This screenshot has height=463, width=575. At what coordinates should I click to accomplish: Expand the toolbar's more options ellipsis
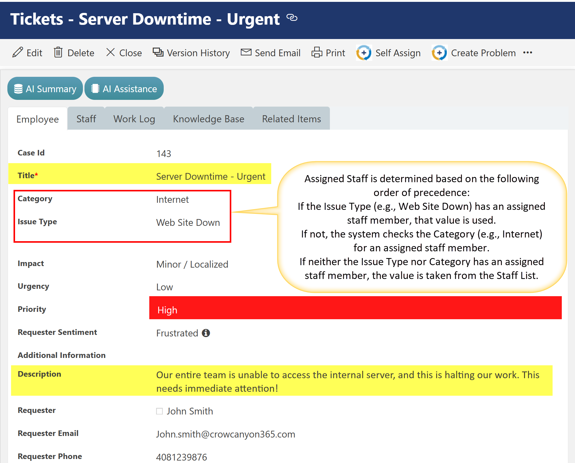pyautogui.click(x=528, y=53)
